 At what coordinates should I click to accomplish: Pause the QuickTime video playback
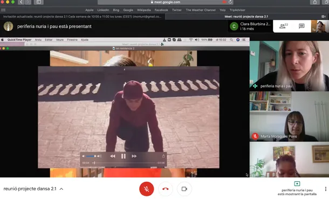click(124, 156)
